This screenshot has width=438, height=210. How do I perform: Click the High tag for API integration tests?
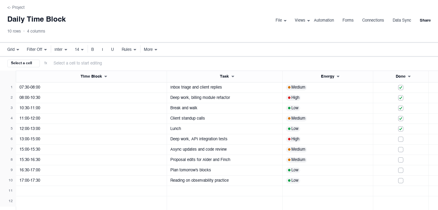[x=294, y=139]
